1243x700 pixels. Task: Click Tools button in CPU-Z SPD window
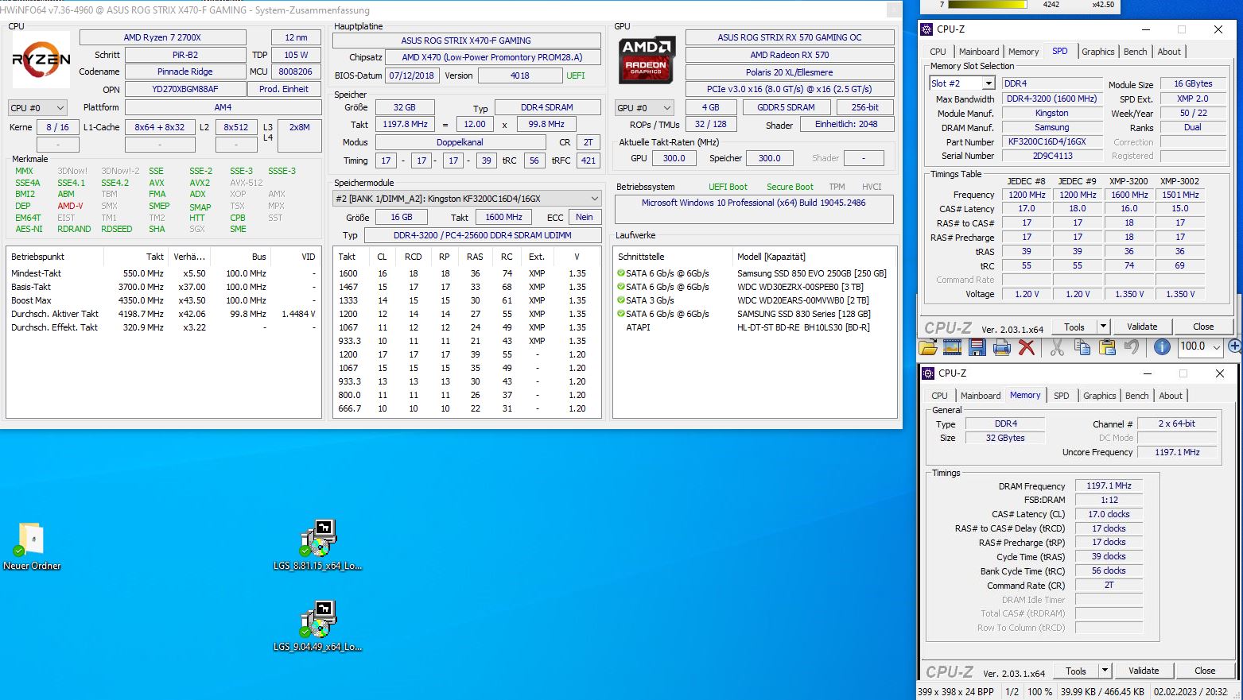pyautogui.click(x=1074, y=327)
